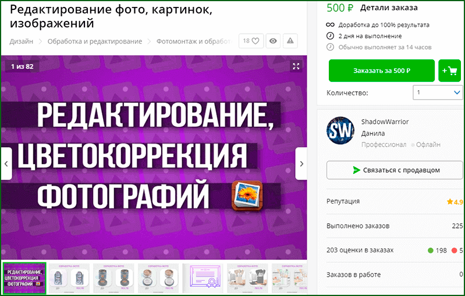
Task: Select first purple title thumbnail
Action: [24, 278]
